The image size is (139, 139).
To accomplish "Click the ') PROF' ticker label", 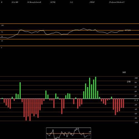I will (92, 2).
